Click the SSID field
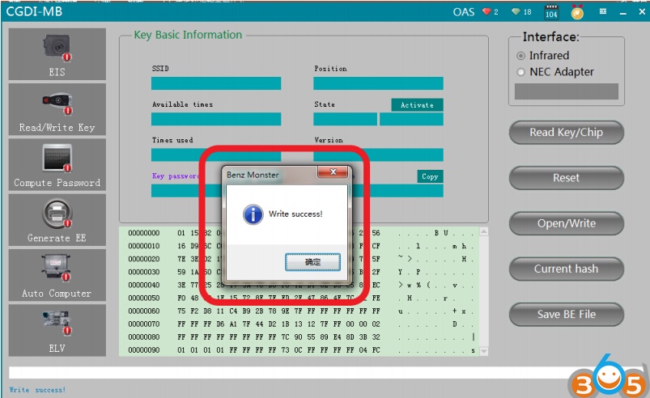Screen dimensions: 650x398 [216, 83]
